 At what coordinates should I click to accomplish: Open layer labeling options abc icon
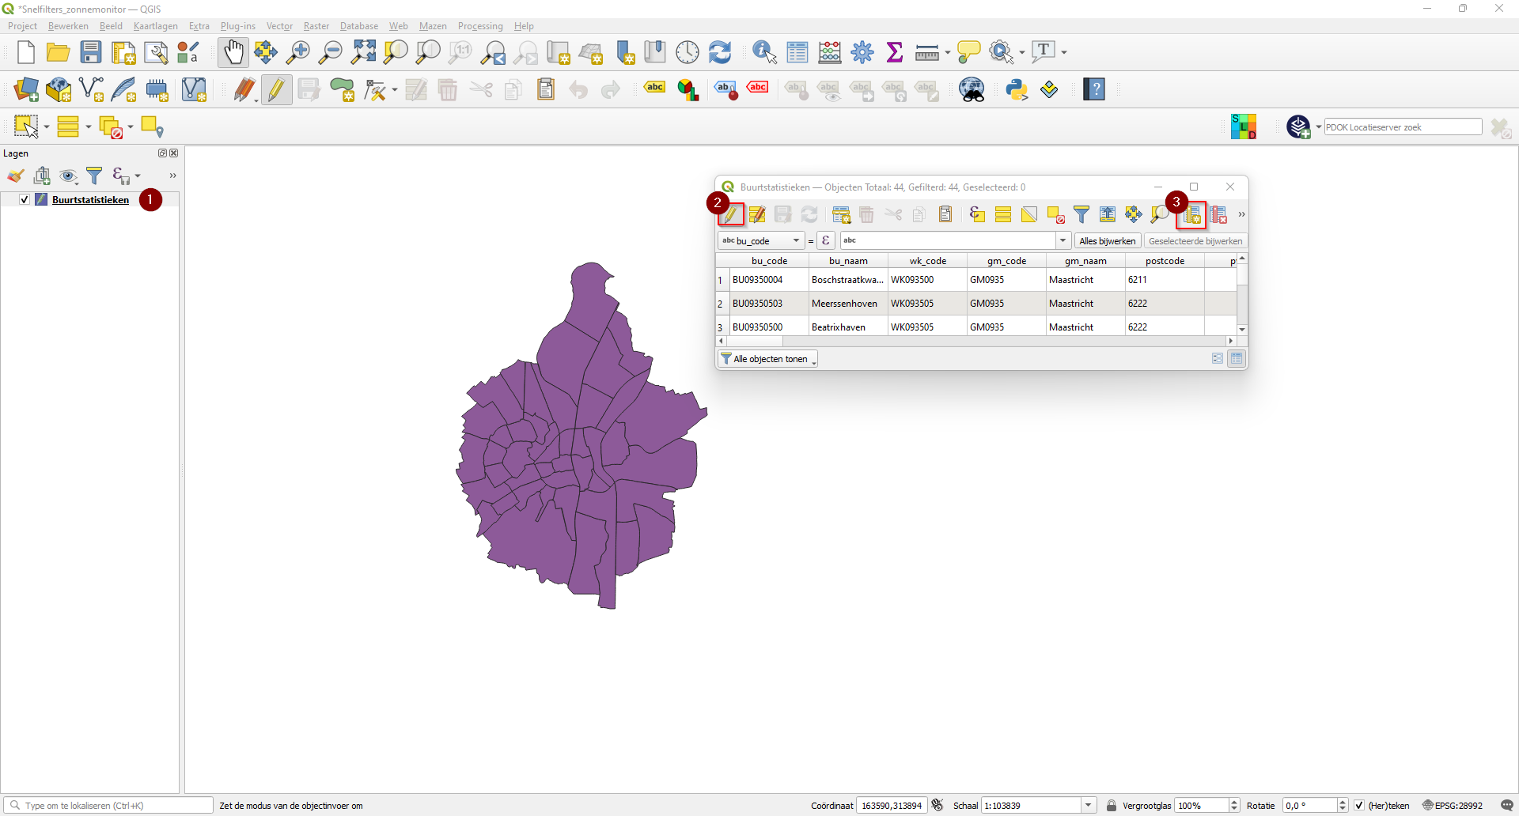point(655,88)
